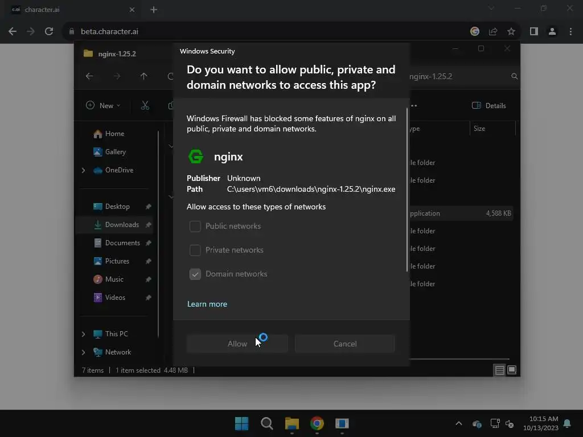The width and height of the screenshot is (583, 437).
Task: Open taskbar Search
Action: click(266, 423)
